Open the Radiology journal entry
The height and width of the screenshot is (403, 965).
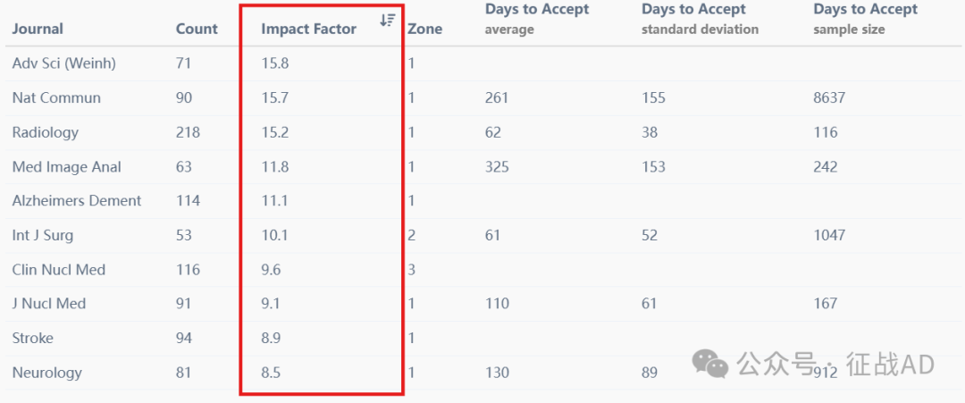pyautogui.click(x=46, y=132)
